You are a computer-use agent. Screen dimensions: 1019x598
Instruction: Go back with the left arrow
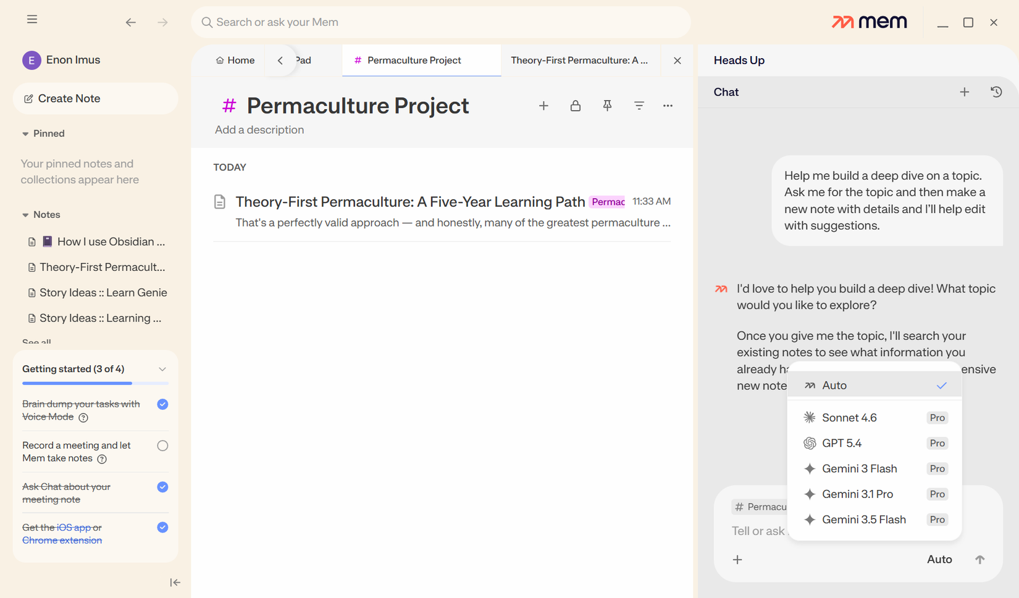(130, 22)
